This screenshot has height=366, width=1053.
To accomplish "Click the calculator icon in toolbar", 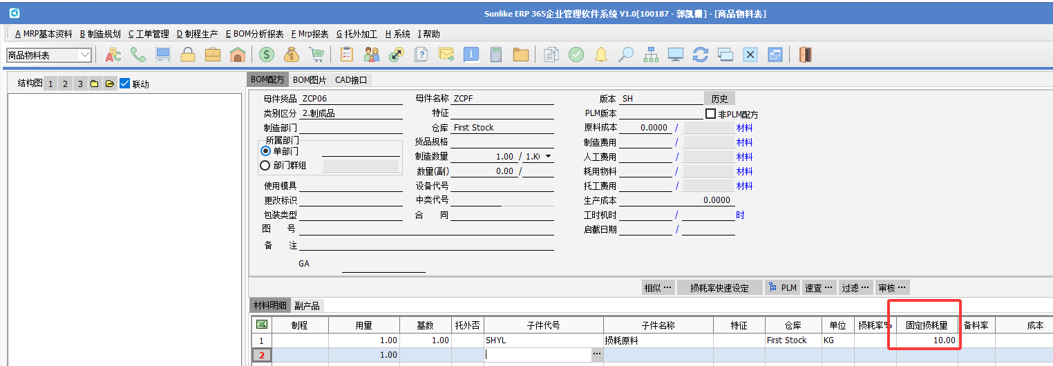I will tap(495, 55).
